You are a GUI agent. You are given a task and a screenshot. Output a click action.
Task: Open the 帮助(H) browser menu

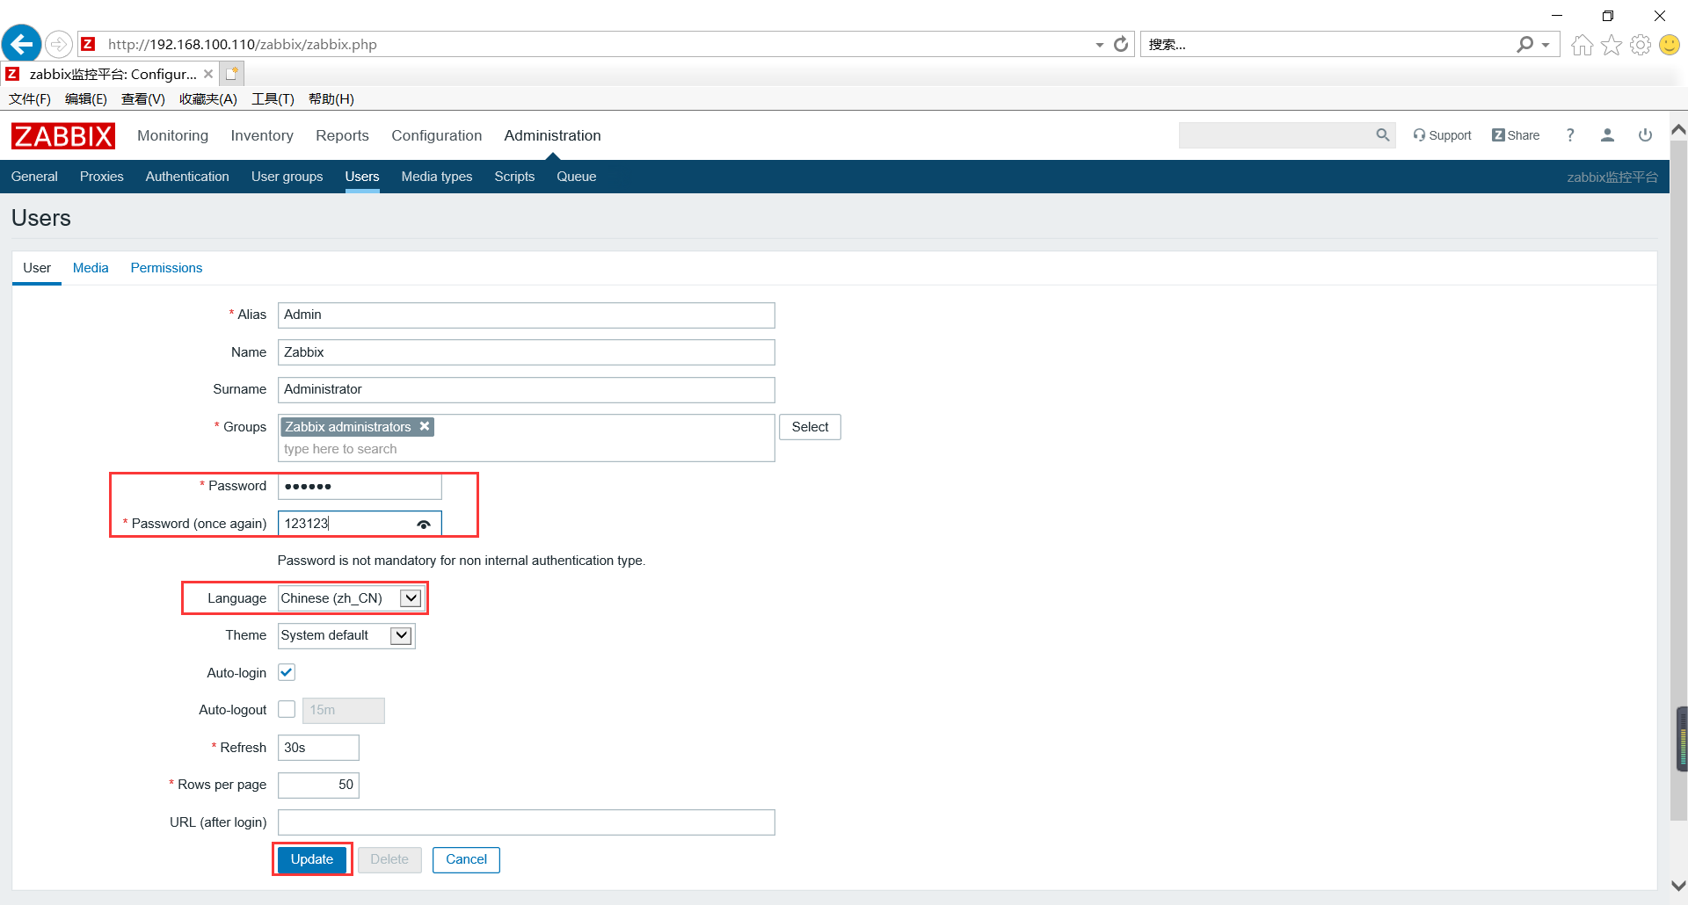click(x=331, y=99)
